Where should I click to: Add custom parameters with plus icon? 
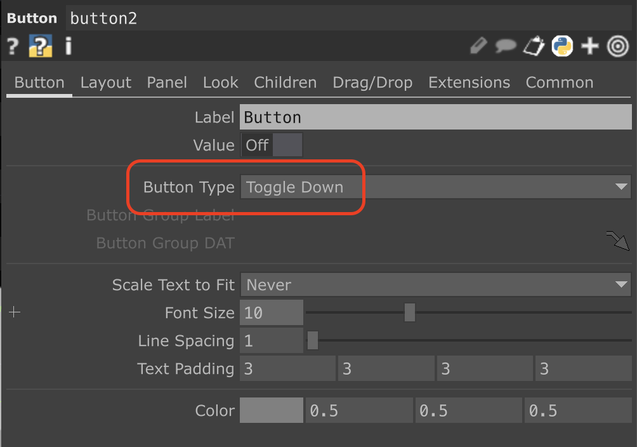tap(590, 46)
